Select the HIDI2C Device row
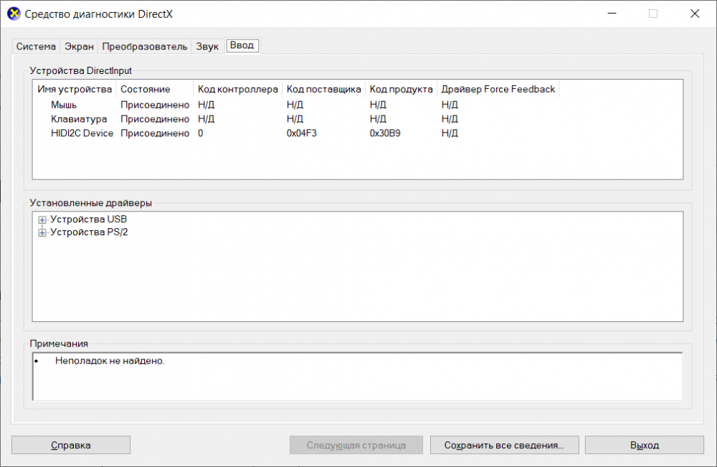This screenshot has height=467, width=717. pos(82,133)
